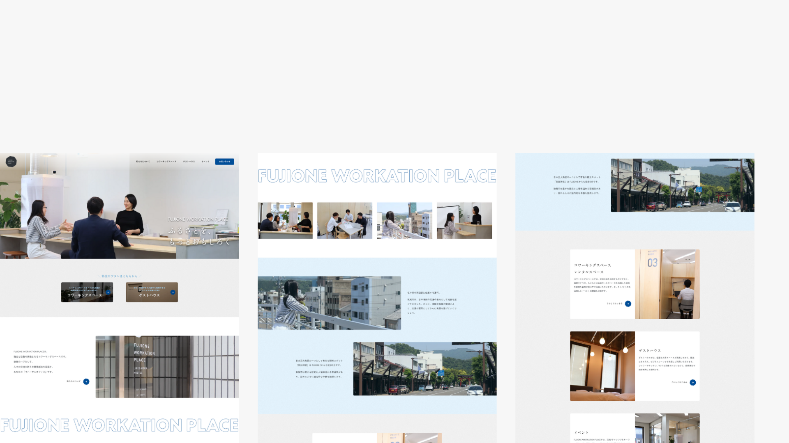Click the ふるさとを、もっとおもしろく tagline

click(199, 236)
